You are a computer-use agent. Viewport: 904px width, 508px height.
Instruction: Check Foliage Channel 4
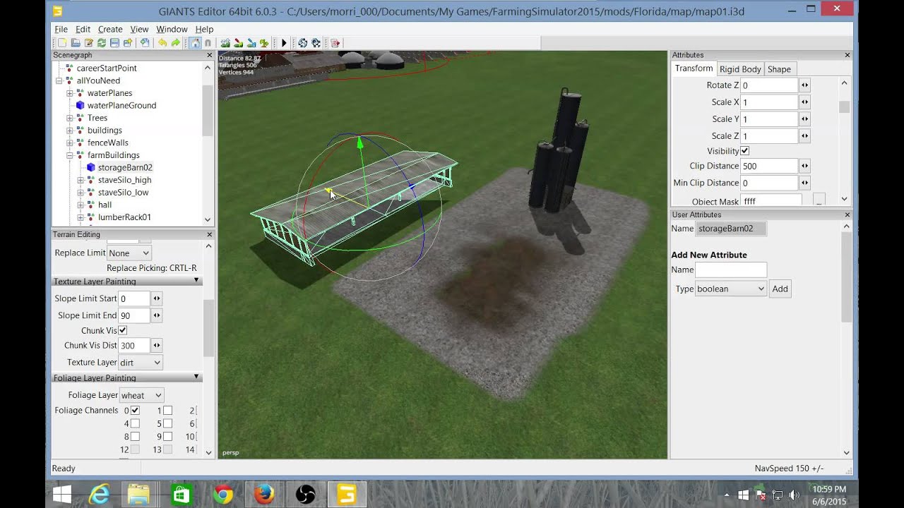(x=135, y=423)
